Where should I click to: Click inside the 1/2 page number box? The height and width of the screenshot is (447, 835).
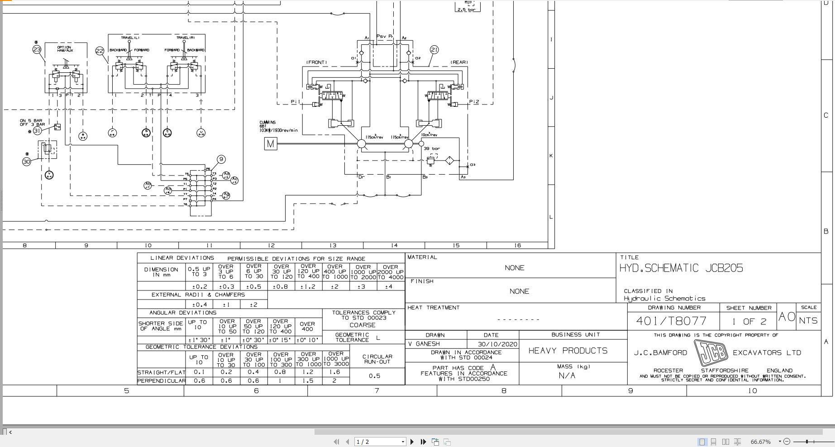click(x=371, y=442)
